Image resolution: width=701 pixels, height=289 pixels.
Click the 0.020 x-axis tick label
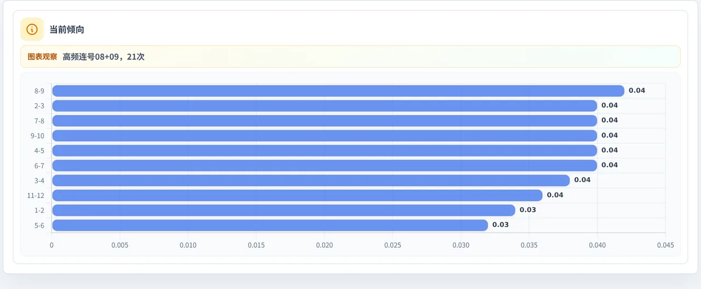click(x=324, y=245)
